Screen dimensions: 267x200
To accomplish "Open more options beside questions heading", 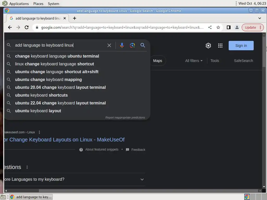I will pos(27,167).
